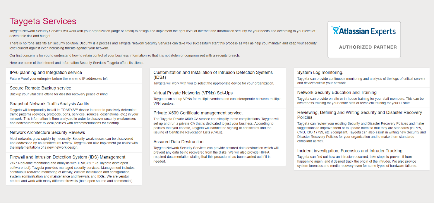This screenshot has width=434, height=203.
Task: Click the Atlassian Experts Authorized Partner badge
Action: pyautogui.click(x=364, y=40)
